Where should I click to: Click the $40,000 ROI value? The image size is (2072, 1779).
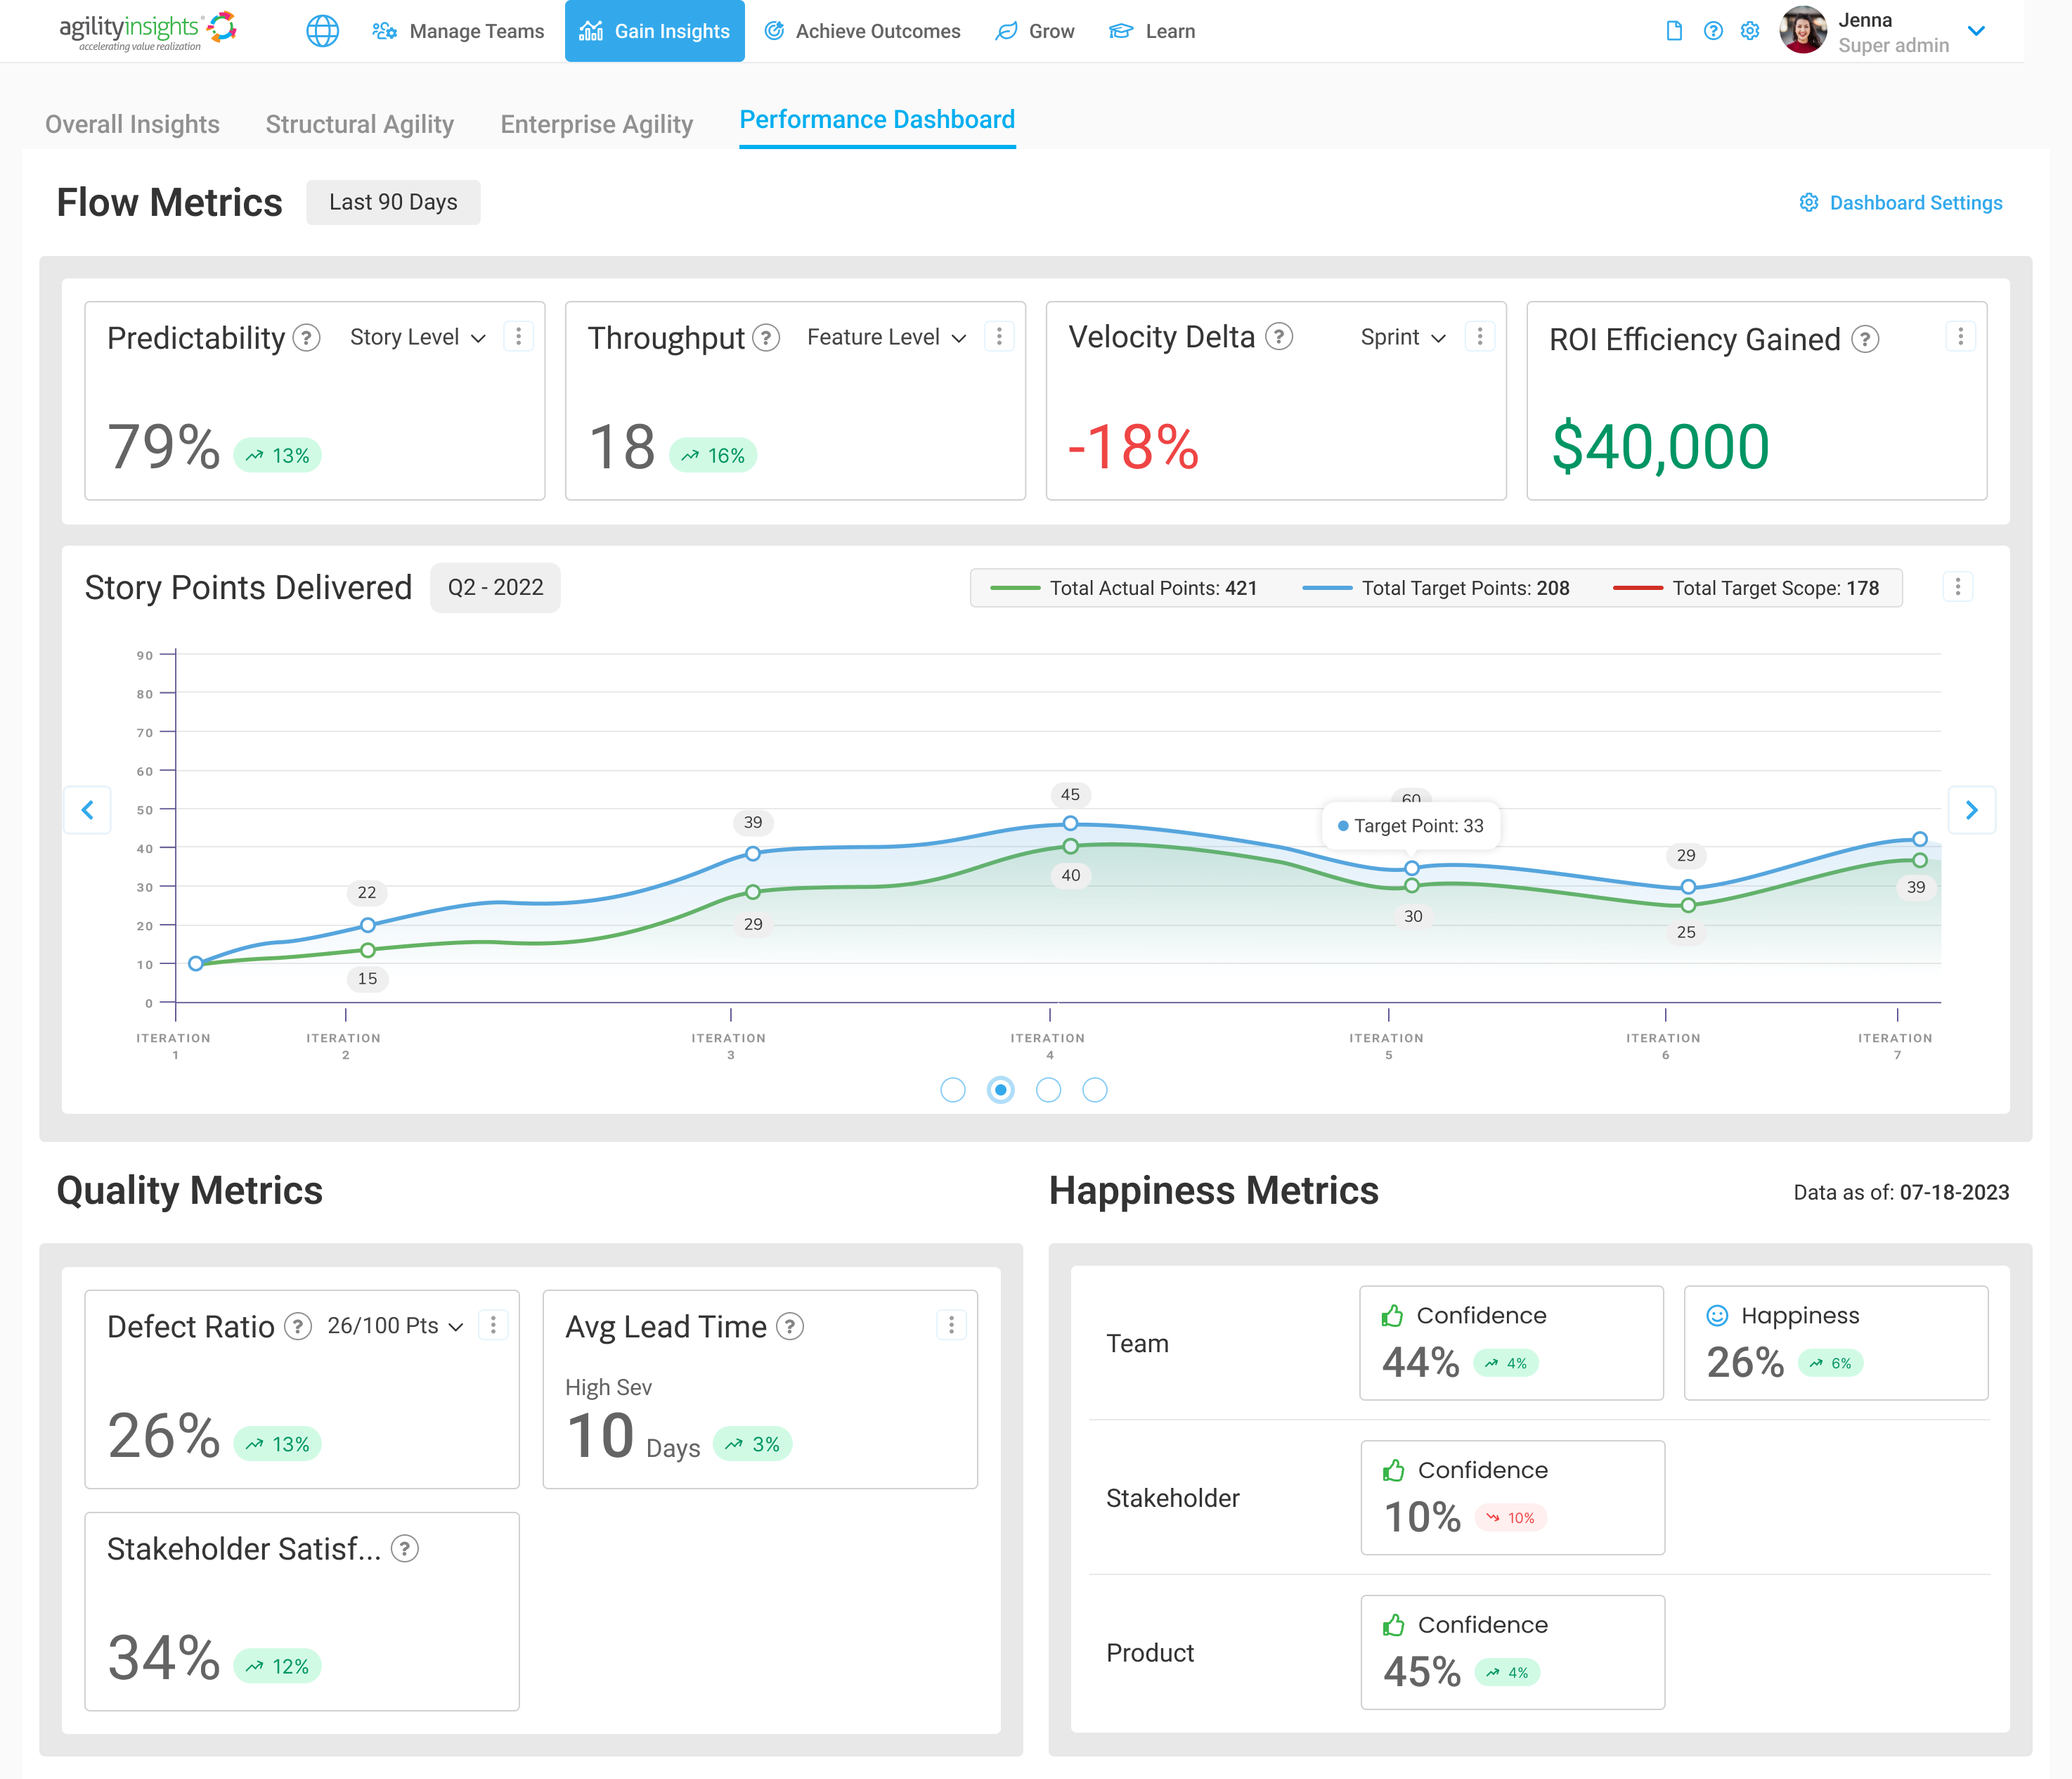coord(1660,447)
